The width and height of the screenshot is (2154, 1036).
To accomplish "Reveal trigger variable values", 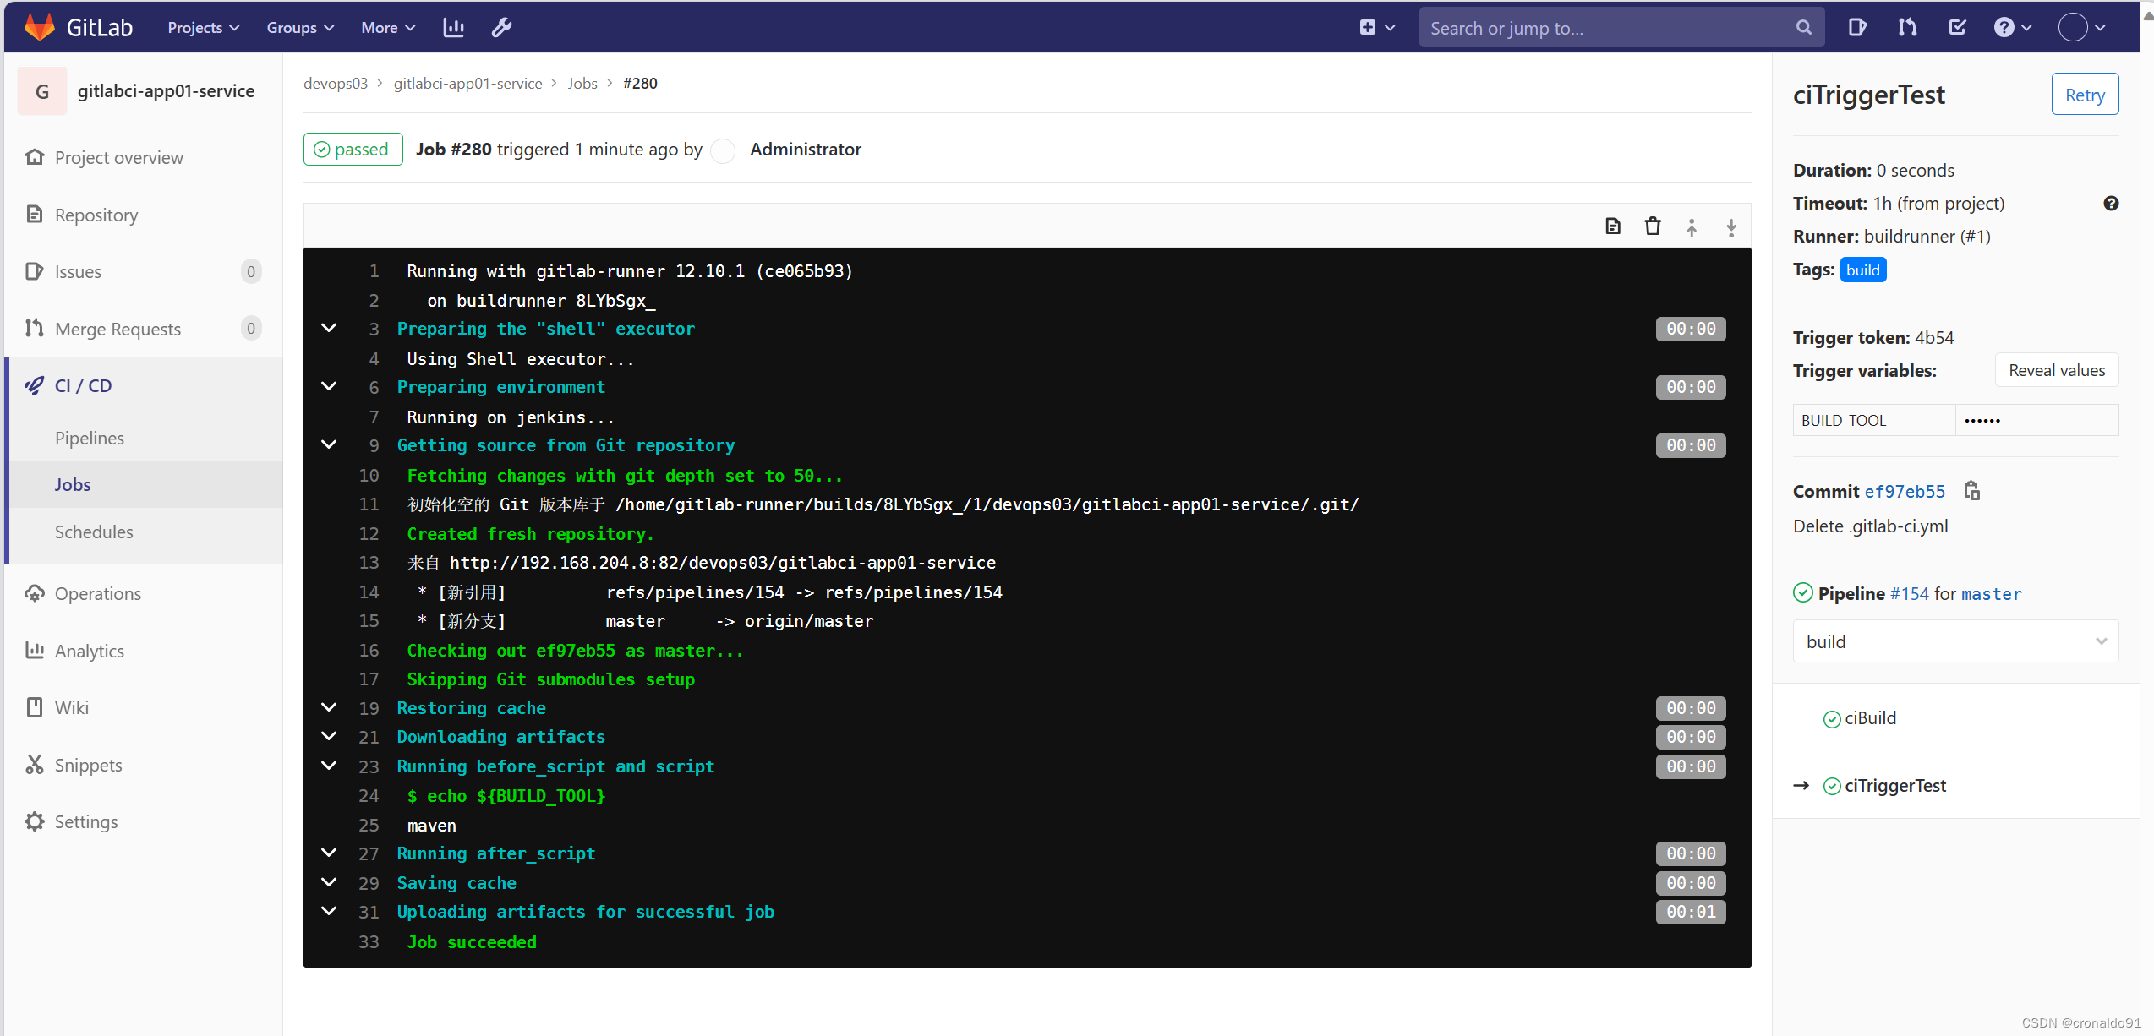I will click(x=2056, y=370).
